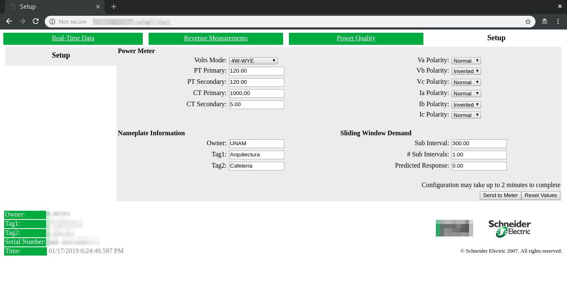Open the Ib Polarity dropdown
The width and height of the screenshot is (567, 307).
[466, 105]
